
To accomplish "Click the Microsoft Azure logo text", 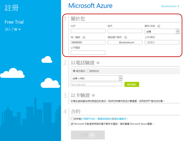I will click(91, 6).
